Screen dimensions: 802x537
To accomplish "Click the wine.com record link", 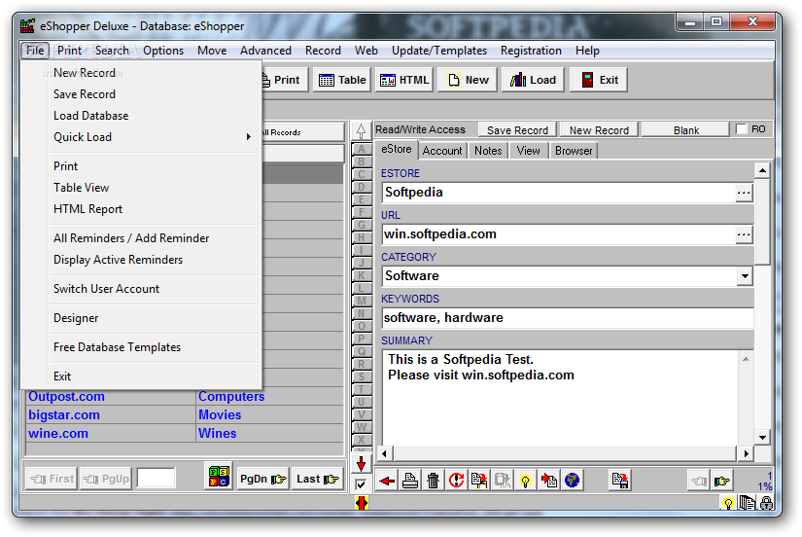I will coord(58,434).
